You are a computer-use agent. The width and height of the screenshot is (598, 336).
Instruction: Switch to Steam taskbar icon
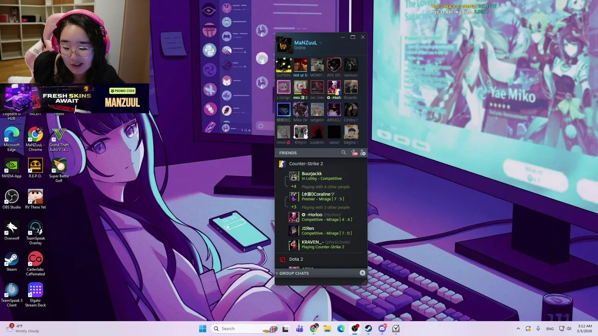click(369, 329)
